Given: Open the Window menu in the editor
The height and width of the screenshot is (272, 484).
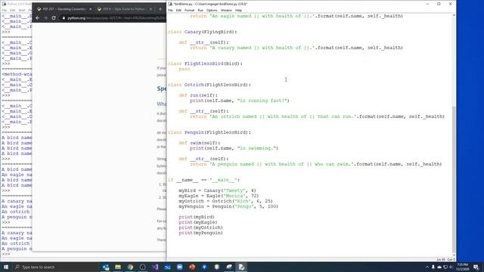Looking at the screenshot, I should pyautogui.click(x=226, y=10).
